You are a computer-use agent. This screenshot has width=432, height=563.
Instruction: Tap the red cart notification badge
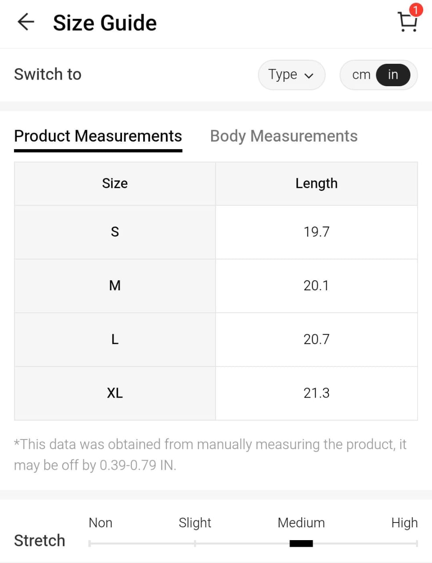[415, 10]
